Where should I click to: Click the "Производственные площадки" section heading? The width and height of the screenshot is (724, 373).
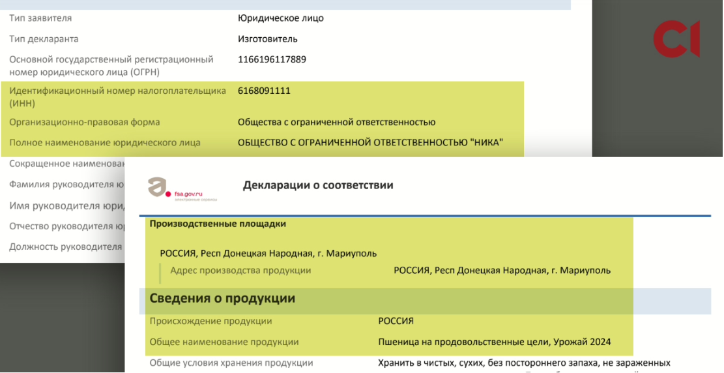click(218, 224)
